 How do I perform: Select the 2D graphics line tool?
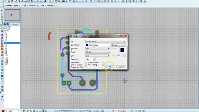tap(2, 58)
